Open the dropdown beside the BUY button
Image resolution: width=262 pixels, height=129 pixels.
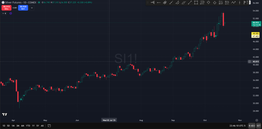(x=32, y=8)
